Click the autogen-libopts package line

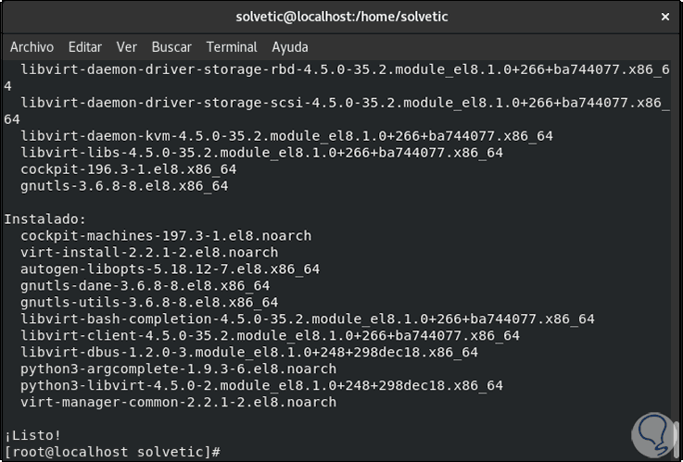(x=170, y=268)
